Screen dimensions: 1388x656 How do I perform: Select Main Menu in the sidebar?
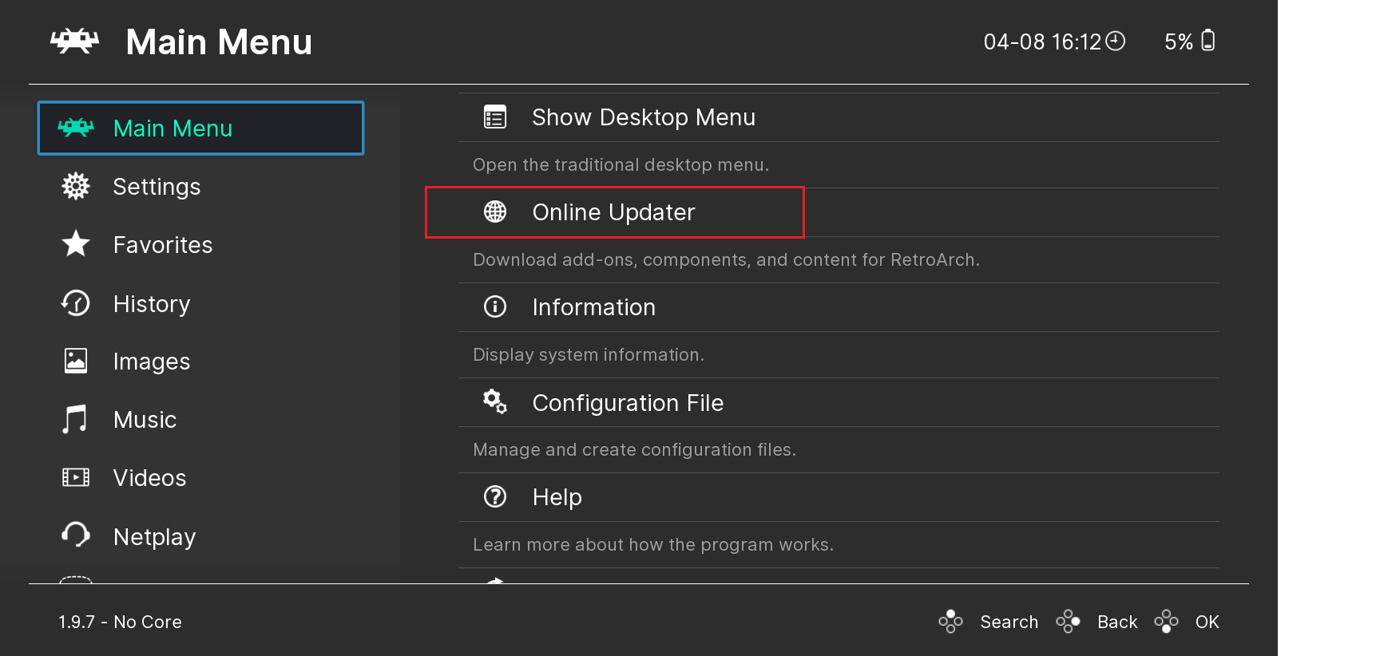200,128
